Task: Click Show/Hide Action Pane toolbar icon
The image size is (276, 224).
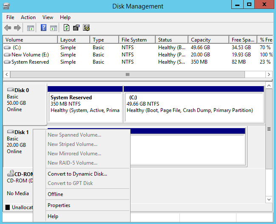Action: click(x=54, y=28)
